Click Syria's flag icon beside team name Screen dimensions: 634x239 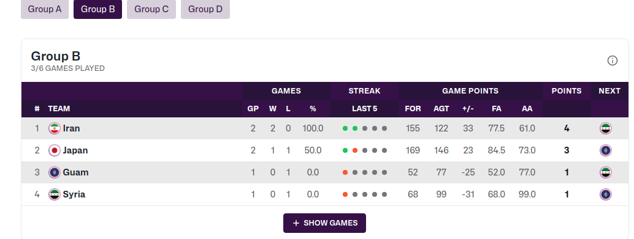tap(54, 194)
